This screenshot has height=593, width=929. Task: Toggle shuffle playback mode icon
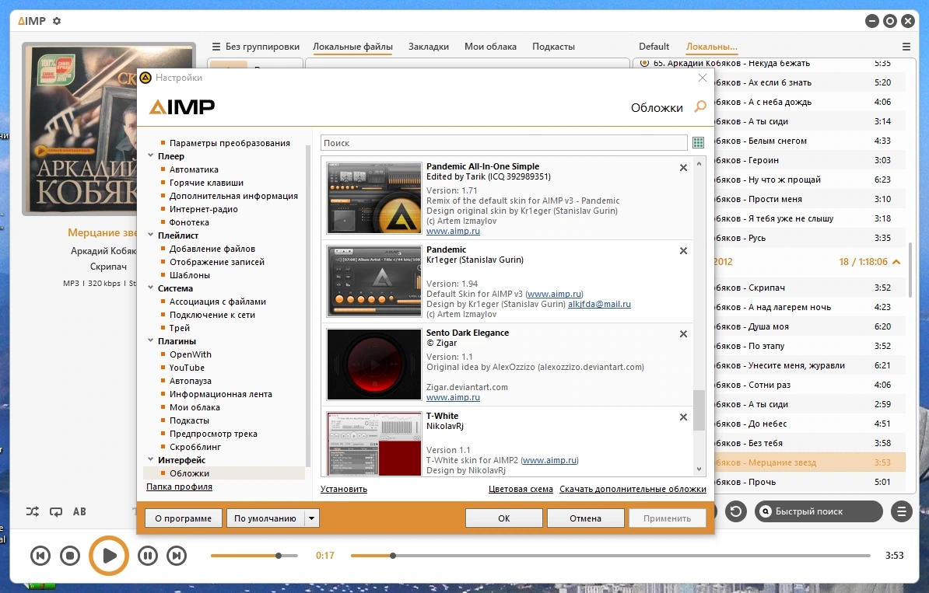click(x=33, y=511)
